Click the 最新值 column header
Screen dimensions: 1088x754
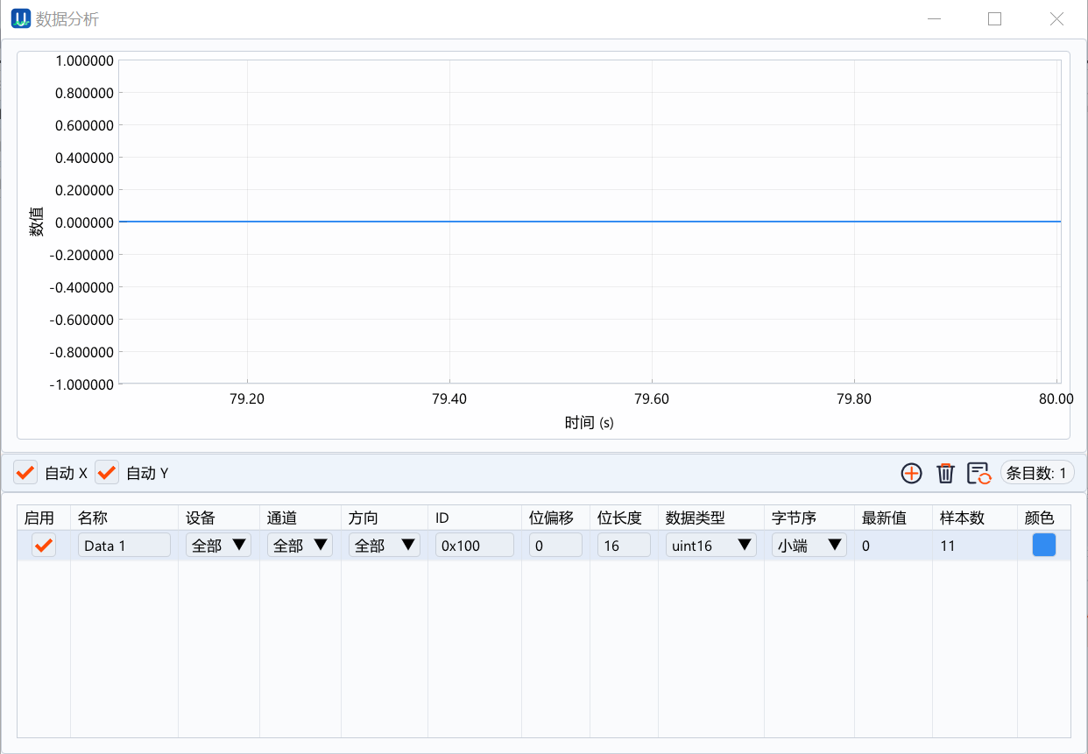894,518
